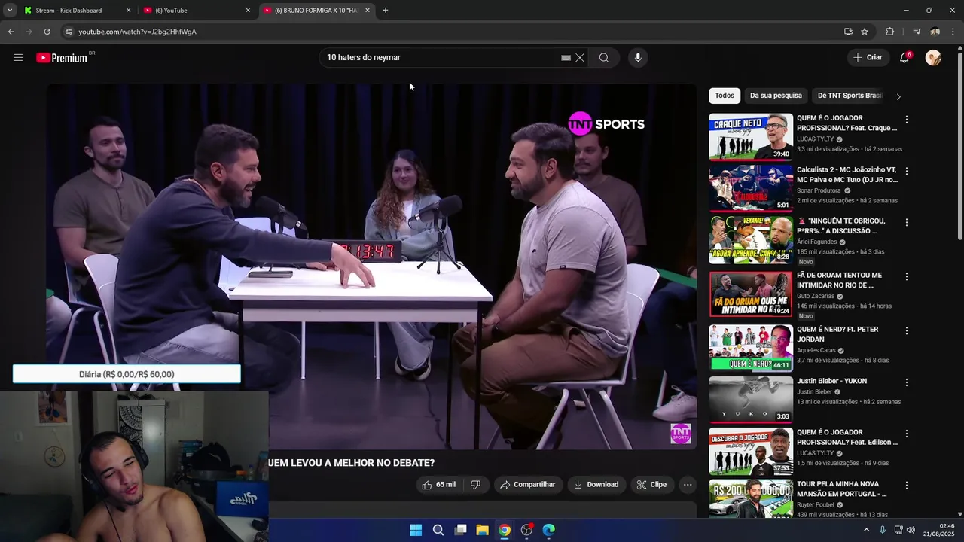The image size is (964, 542).
Task: Open Chrome three-dot menu
Action: coord(953,32)
